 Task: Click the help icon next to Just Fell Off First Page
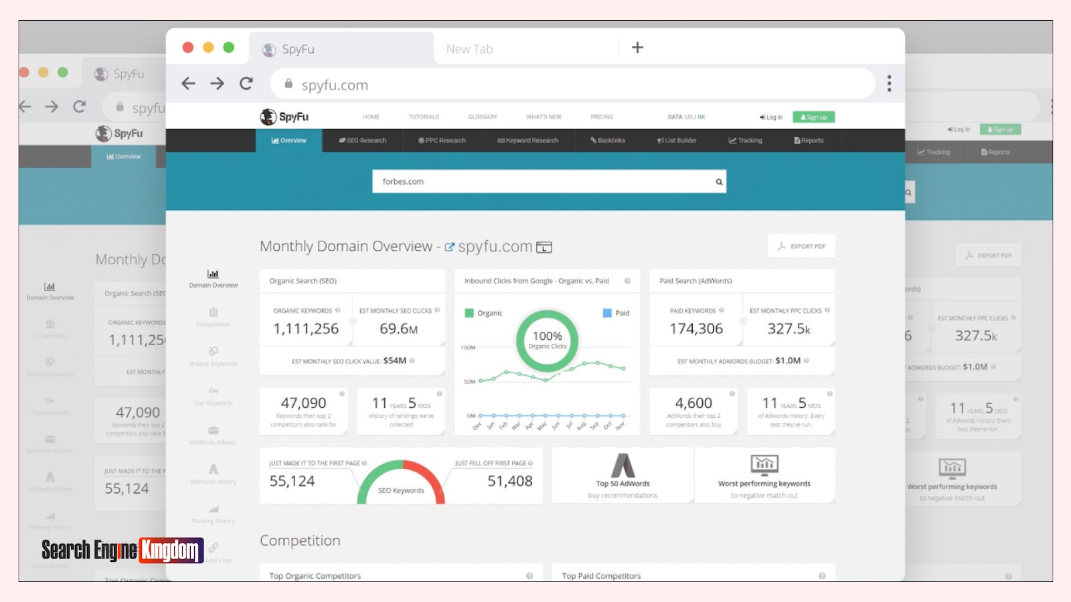point(530,463)
